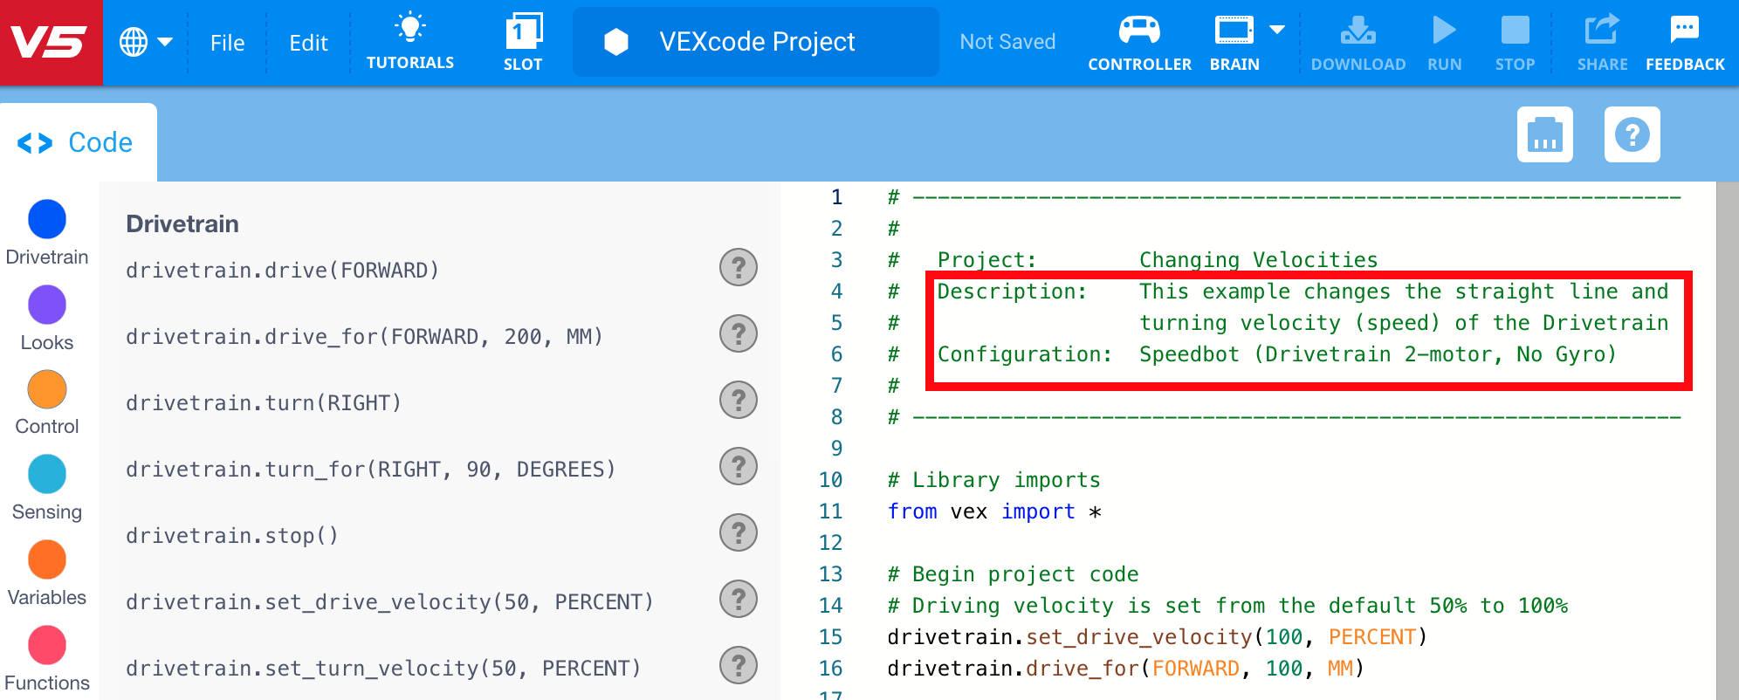Click the Brain icon
This screenshot has height=700, width=1739.
tap(1233, 35)
